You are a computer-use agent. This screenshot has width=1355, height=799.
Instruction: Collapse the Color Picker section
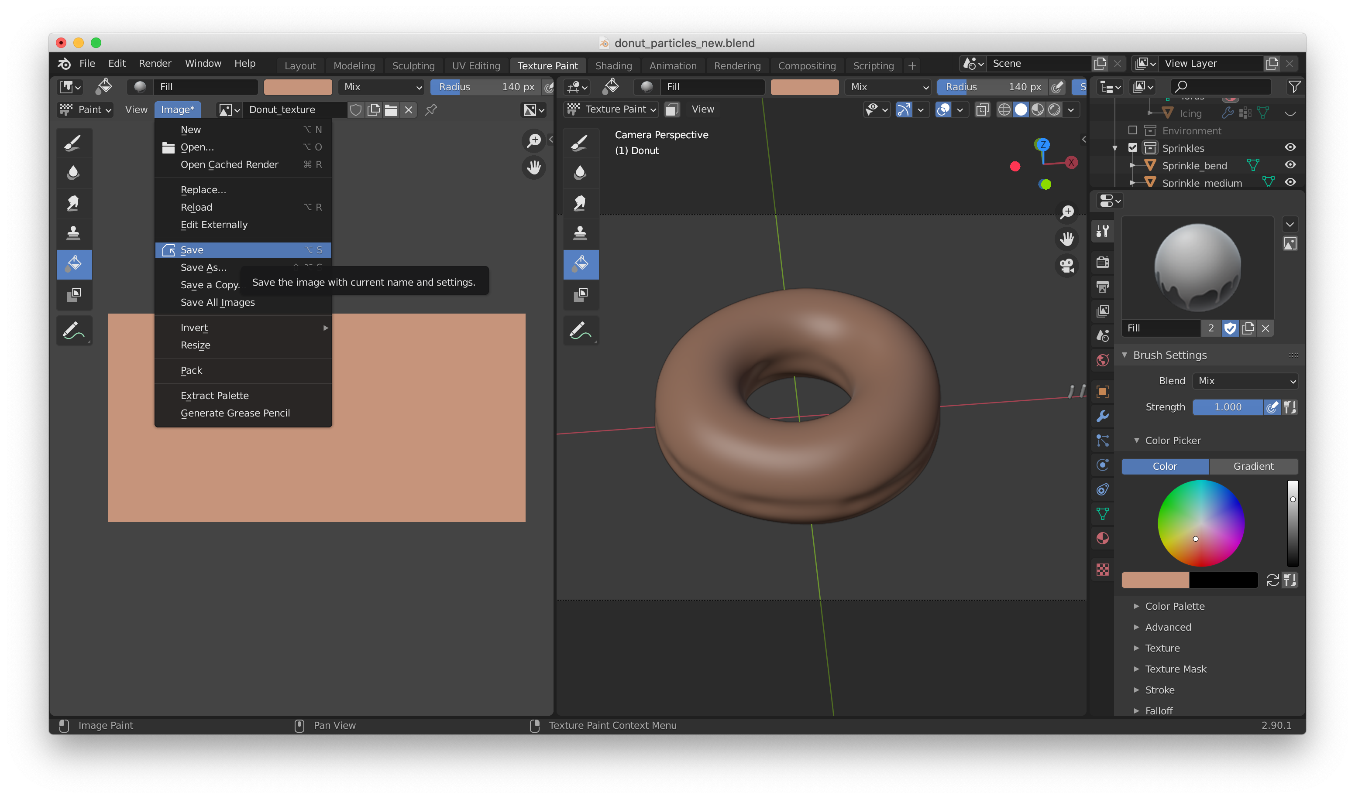[1136, 440]
